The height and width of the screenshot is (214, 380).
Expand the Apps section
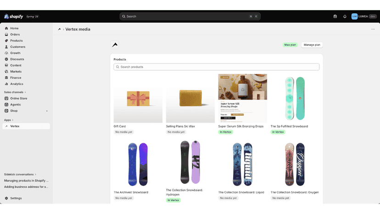click(8, 120)
